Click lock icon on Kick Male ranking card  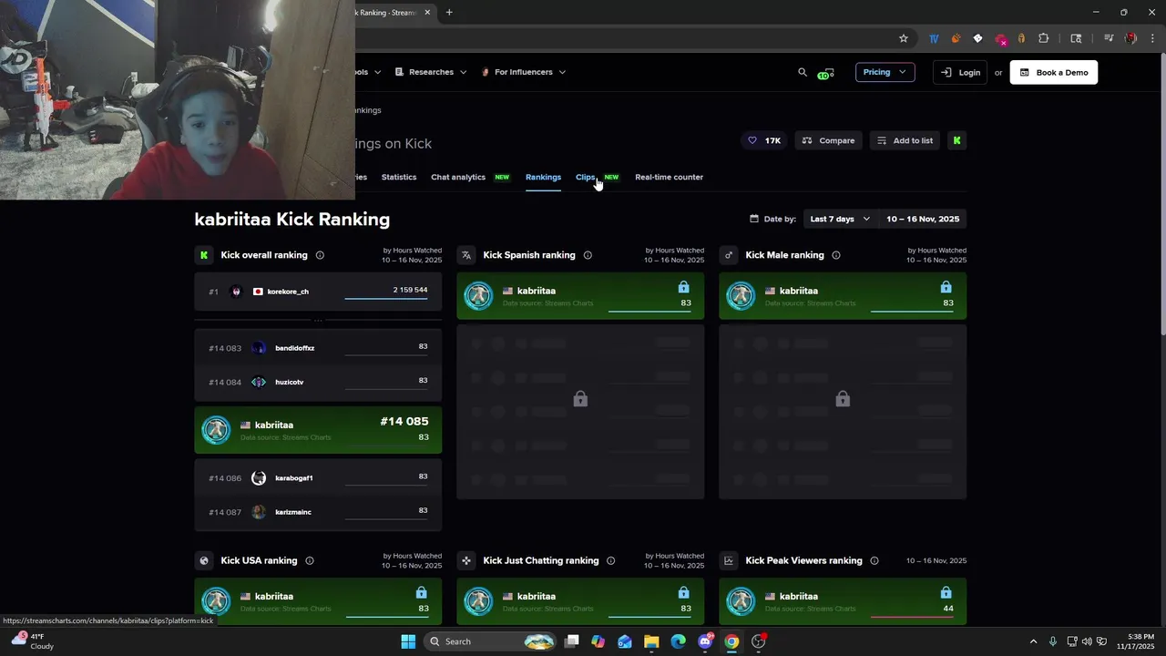(946, 287)
